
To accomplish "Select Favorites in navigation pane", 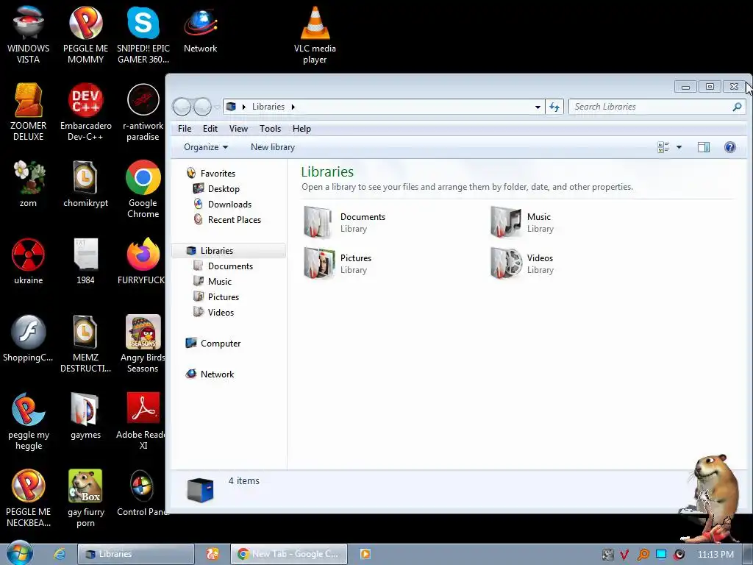I will (218, 174).
